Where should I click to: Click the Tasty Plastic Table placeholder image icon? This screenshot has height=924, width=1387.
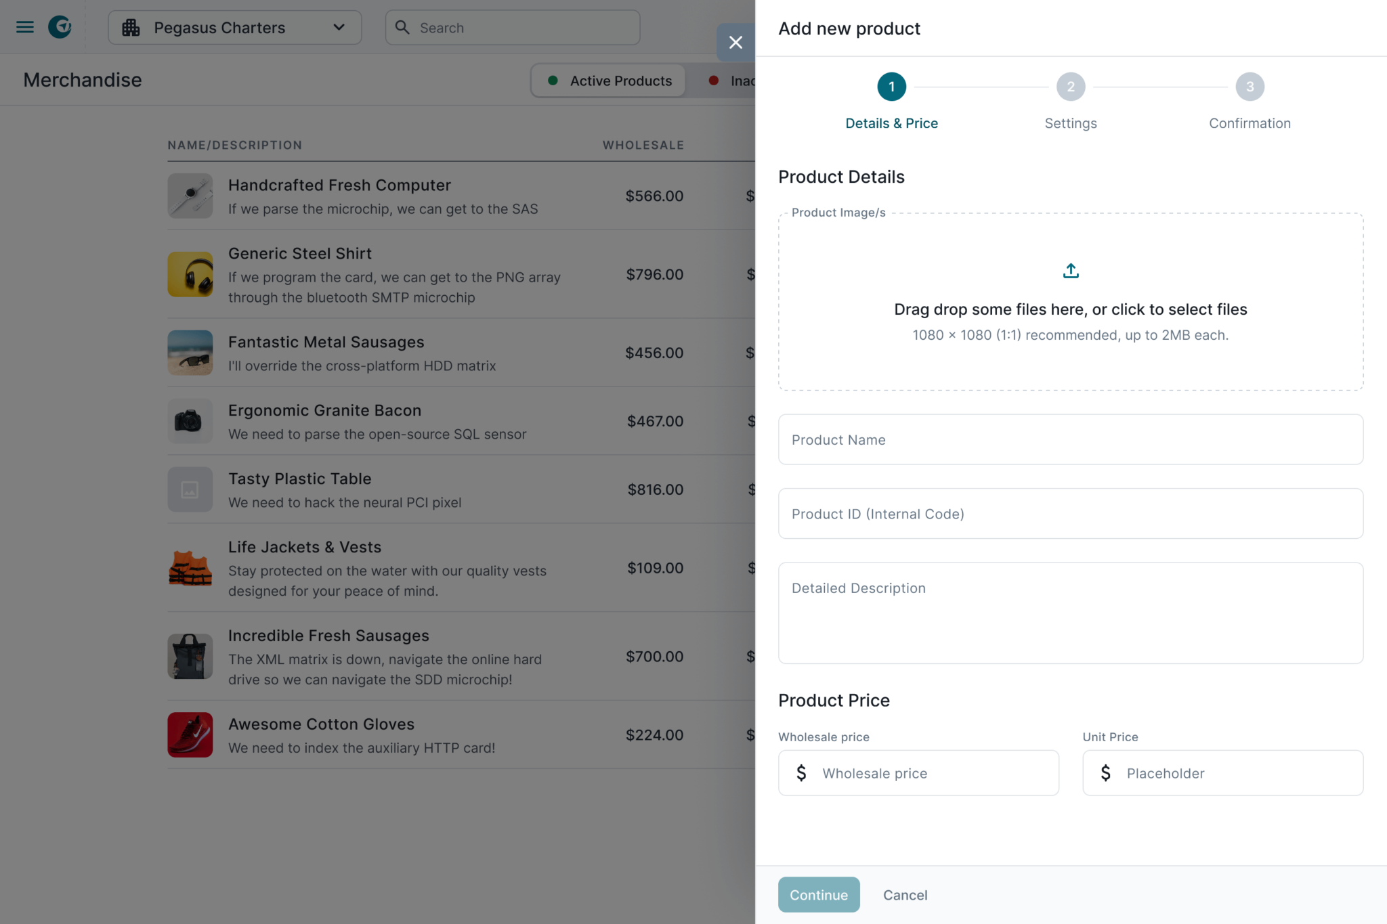tap(190, 489)
